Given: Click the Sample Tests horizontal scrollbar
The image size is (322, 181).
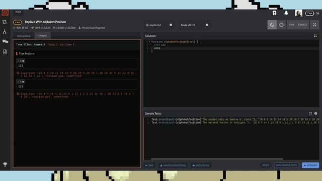Looking at the screenshot, I should pos(217,159).
